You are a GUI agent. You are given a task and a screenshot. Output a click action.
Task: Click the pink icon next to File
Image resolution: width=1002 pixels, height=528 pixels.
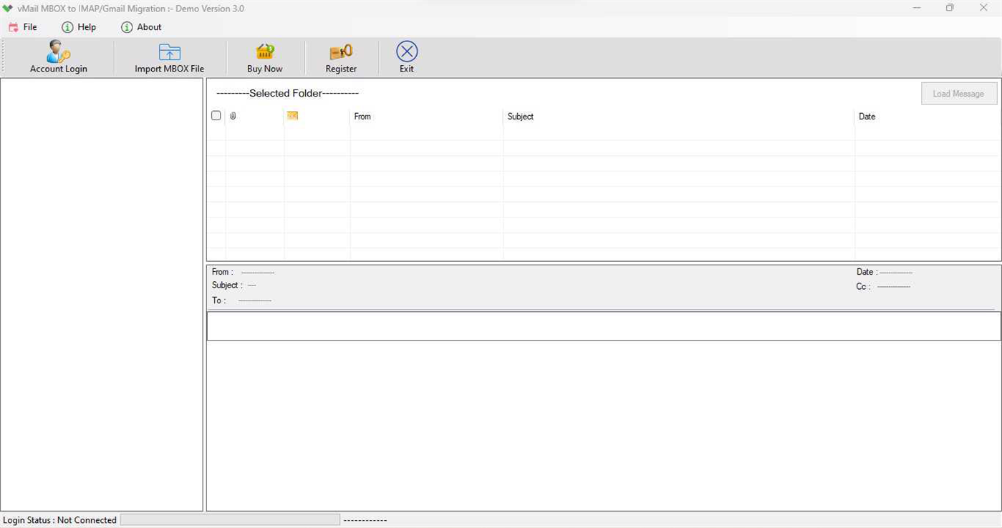[12, 26]
